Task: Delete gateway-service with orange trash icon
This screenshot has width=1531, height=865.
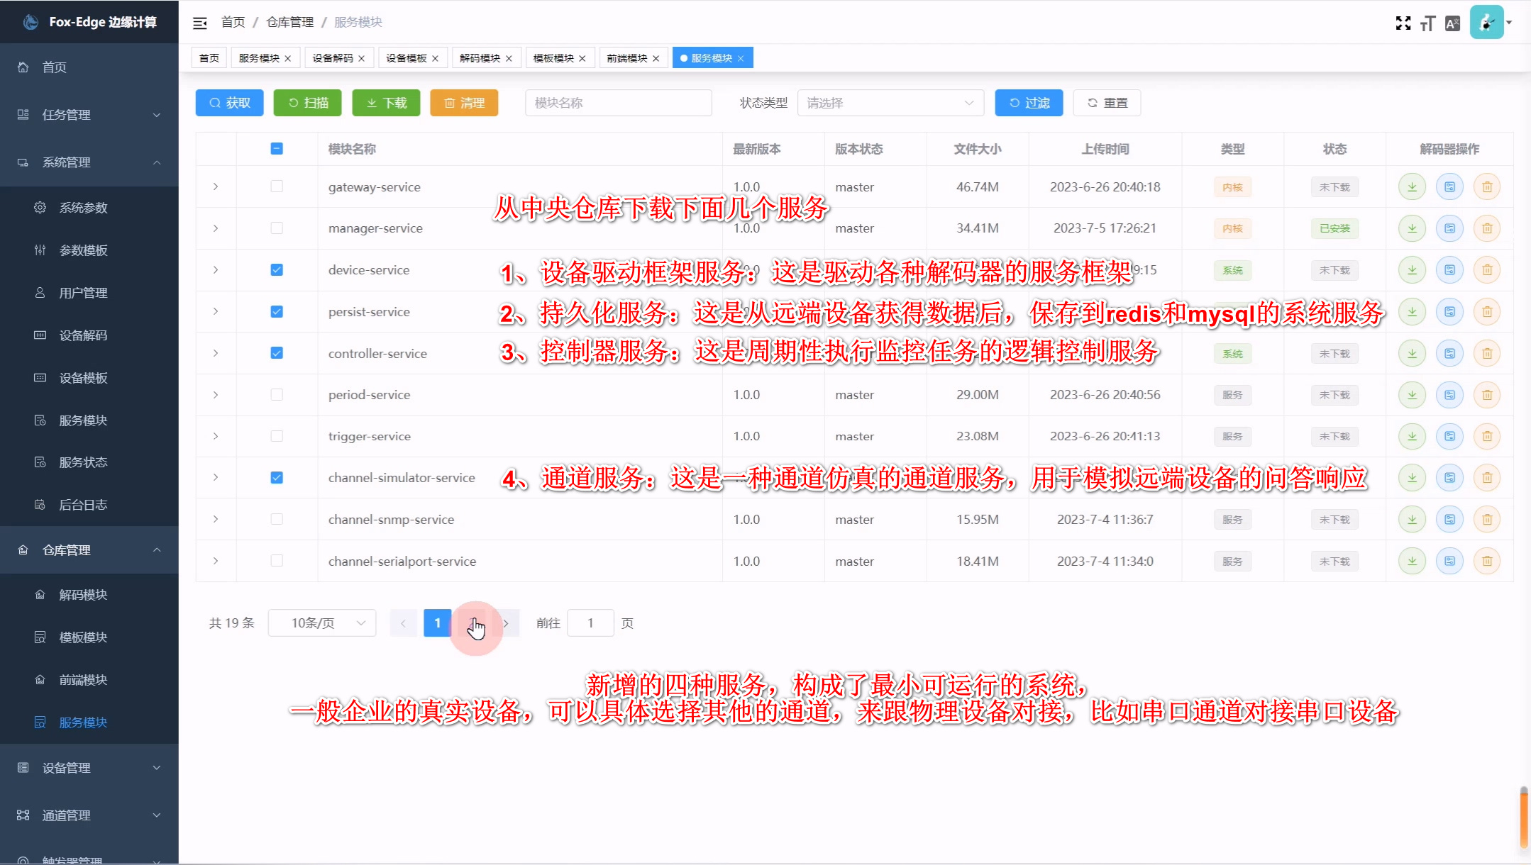Action: 1487,187
